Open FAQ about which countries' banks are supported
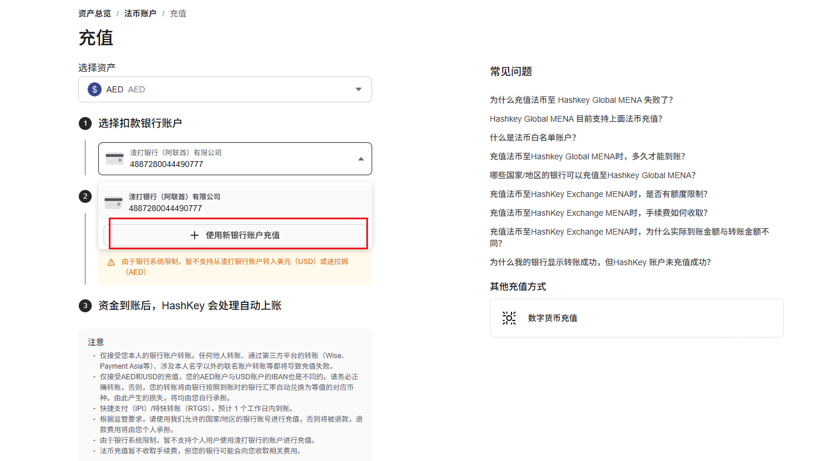Screen dimensions: 829x461 tap(592, 175)
